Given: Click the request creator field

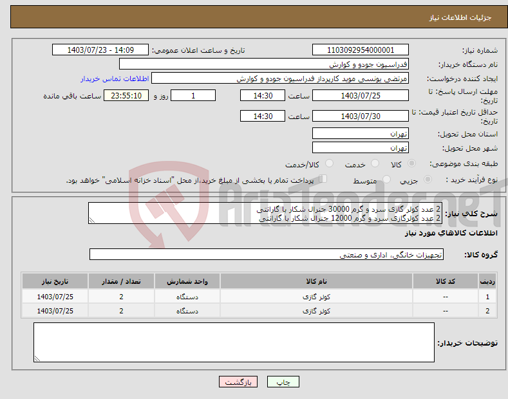Looking at the screenshot, I should pyautogui.click(x=280, y=79).
